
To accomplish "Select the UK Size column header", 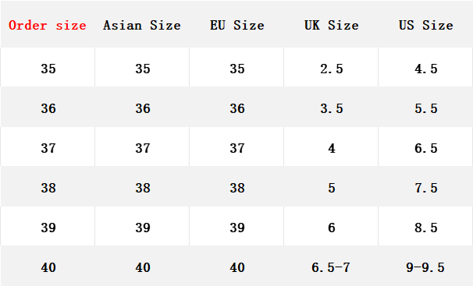I will pyautogui.click(x=332, y=25).
